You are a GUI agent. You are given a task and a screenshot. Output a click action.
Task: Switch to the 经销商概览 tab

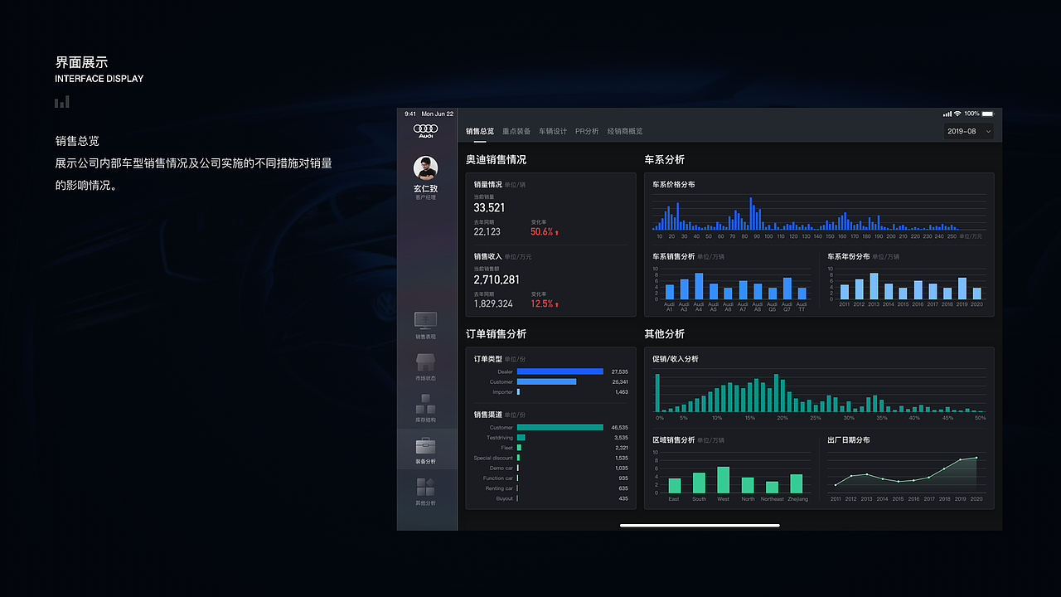pyautogui.click(x=625, y=131)
